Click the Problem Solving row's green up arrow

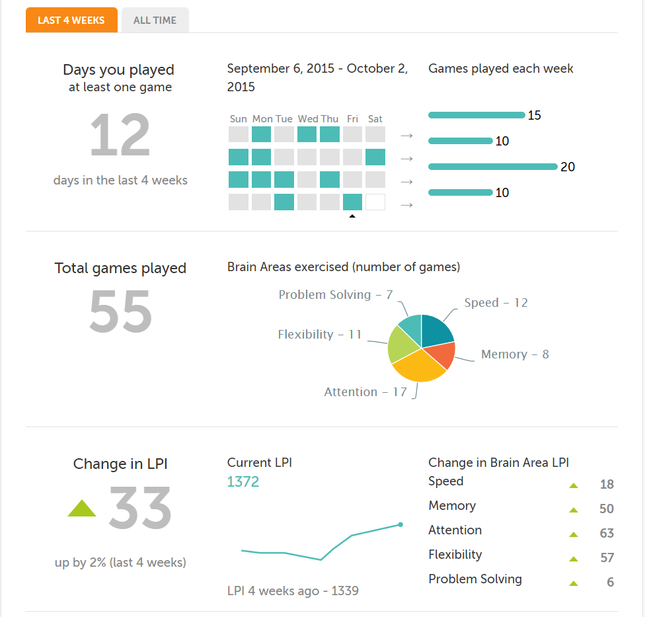click(574, 583)
